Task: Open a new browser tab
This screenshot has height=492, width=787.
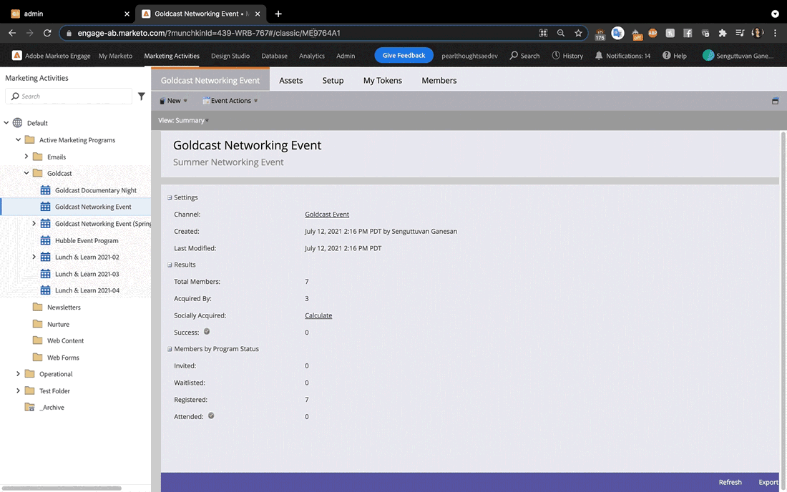Action: 278,14
